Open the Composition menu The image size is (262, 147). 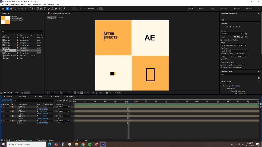click(15, 4)
